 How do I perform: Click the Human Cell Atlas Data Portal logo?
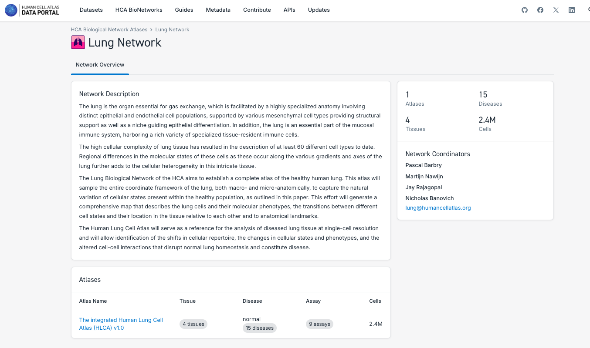pos(32,10)
